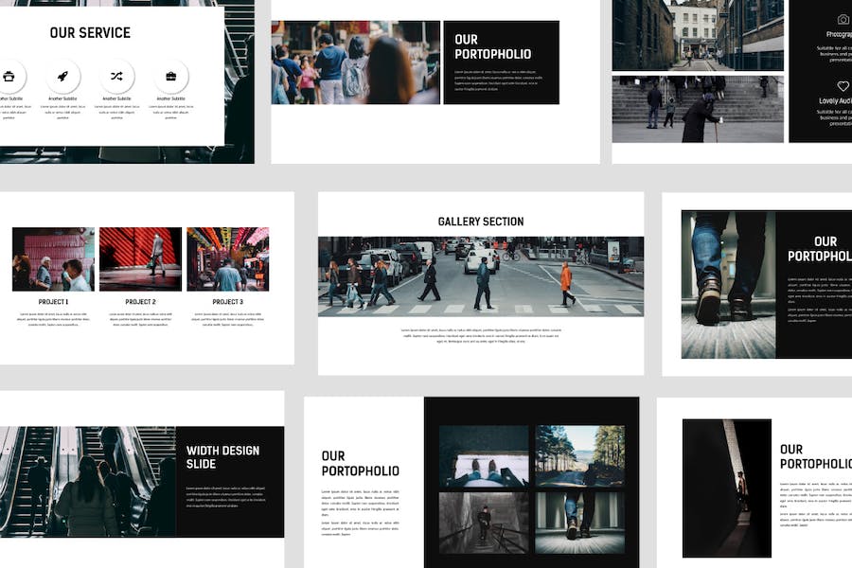Screen dimensions: 852x568
Task: Select the Project 2 red wall photo
Action: [x=140, y=259]
